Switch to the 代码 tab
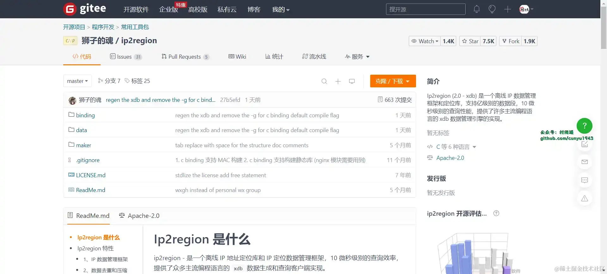This screenshot has height=274, width=607. tap(82, 56)
